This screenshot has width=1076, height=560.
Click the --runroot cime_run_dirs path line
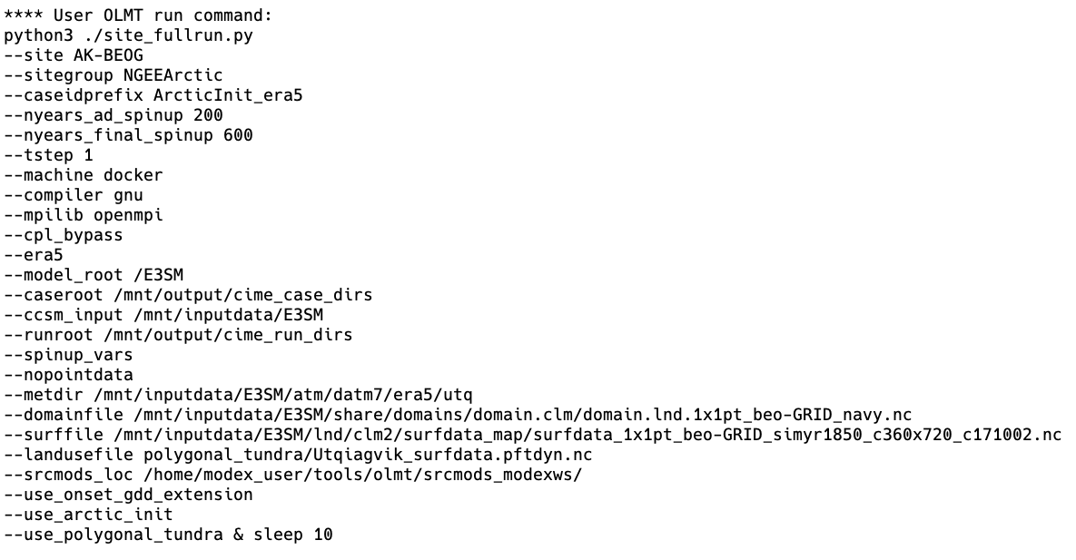178,335
